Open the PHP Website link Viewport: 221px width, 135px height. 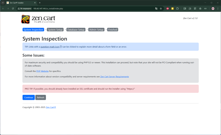(42, 71)
